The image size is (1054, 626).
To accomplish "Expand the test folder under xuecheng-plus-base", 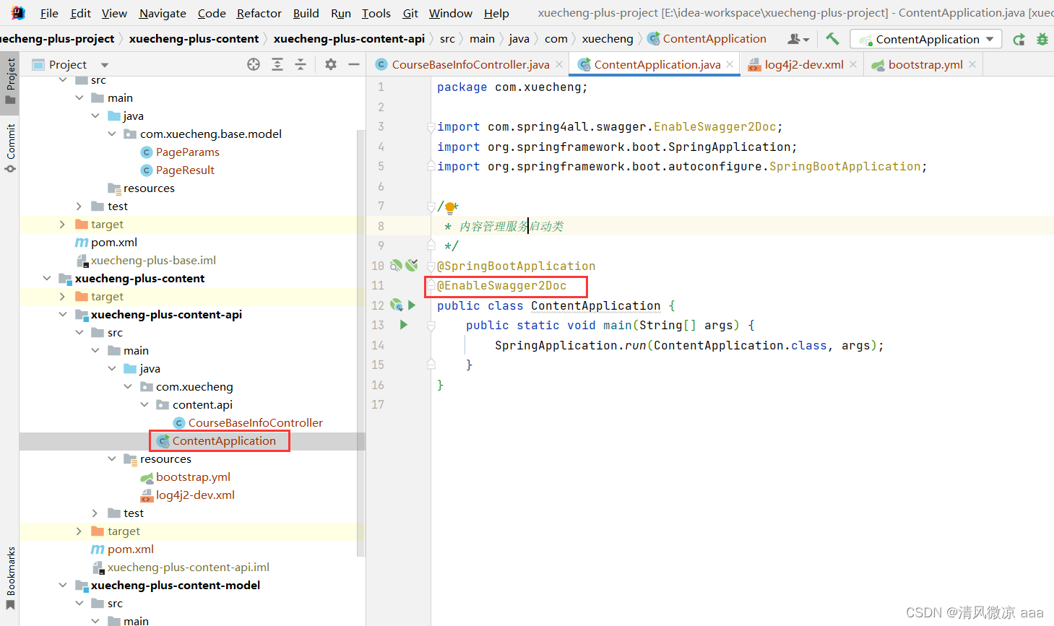I will tap(79, 206).
